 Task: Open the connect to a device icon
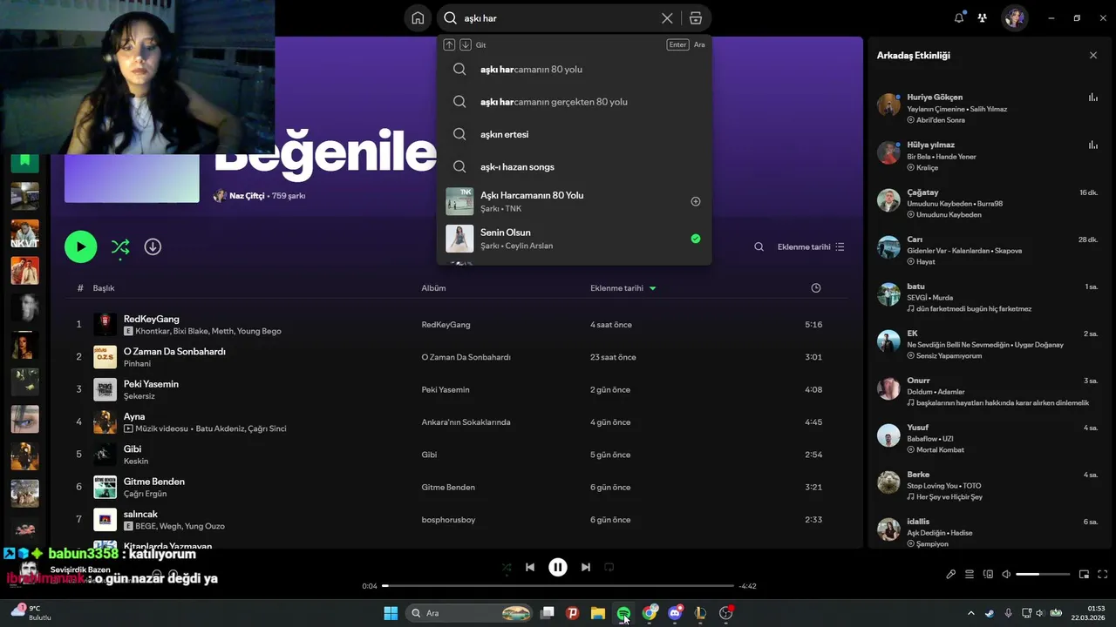(988, 574)
